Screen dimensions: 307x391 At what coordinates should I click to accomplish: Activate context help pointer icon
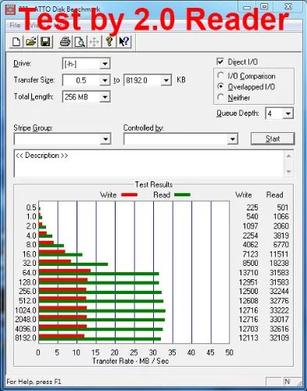coord(123,41)
